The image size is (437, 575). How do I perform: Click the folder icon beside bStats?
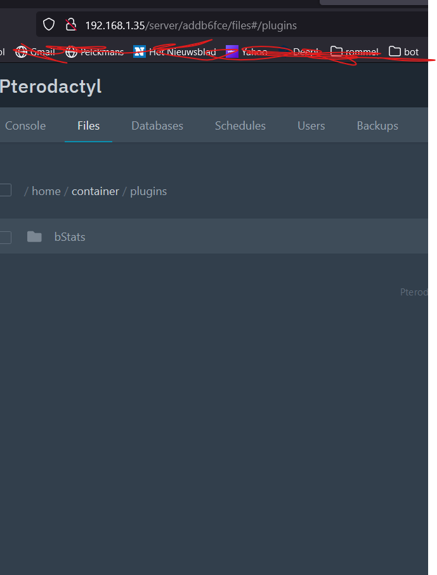tap(34, 236)
